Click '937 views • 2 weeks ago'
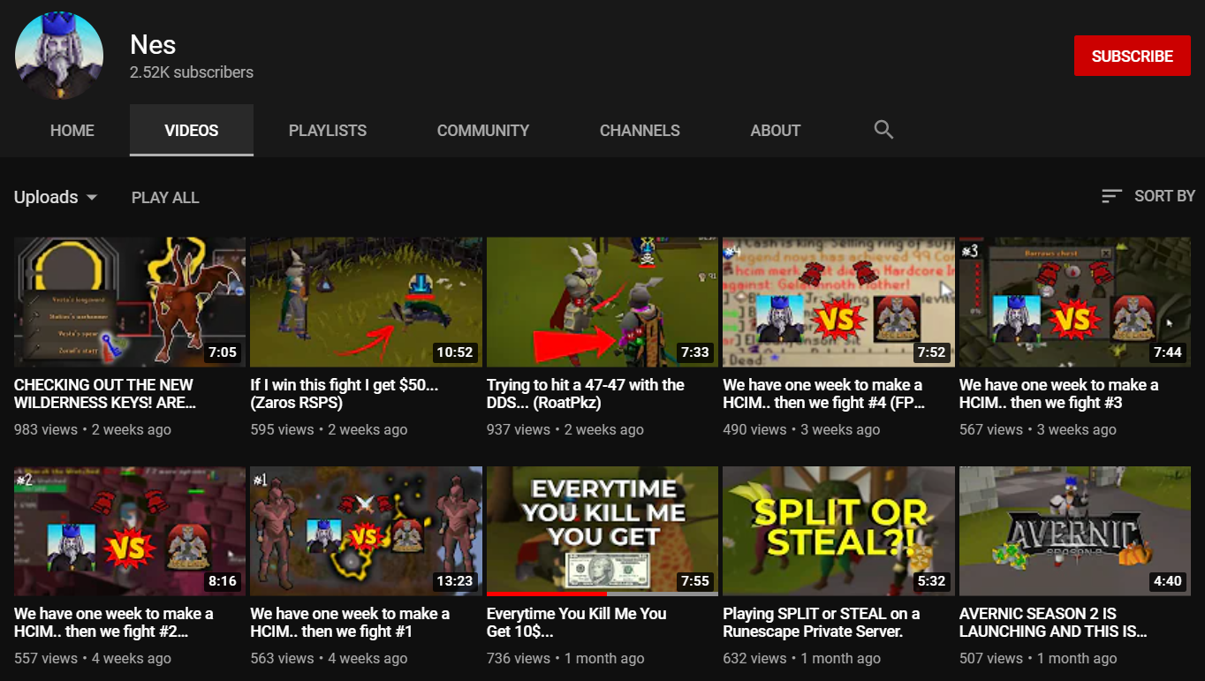The width and height of the screenshot is (1205, 681). tap(565, 430)
